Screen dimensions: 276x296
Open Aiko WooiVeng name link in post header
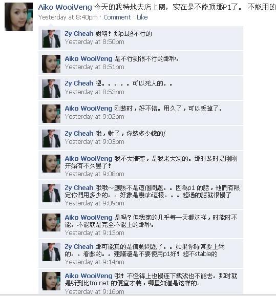click(65, 7)
